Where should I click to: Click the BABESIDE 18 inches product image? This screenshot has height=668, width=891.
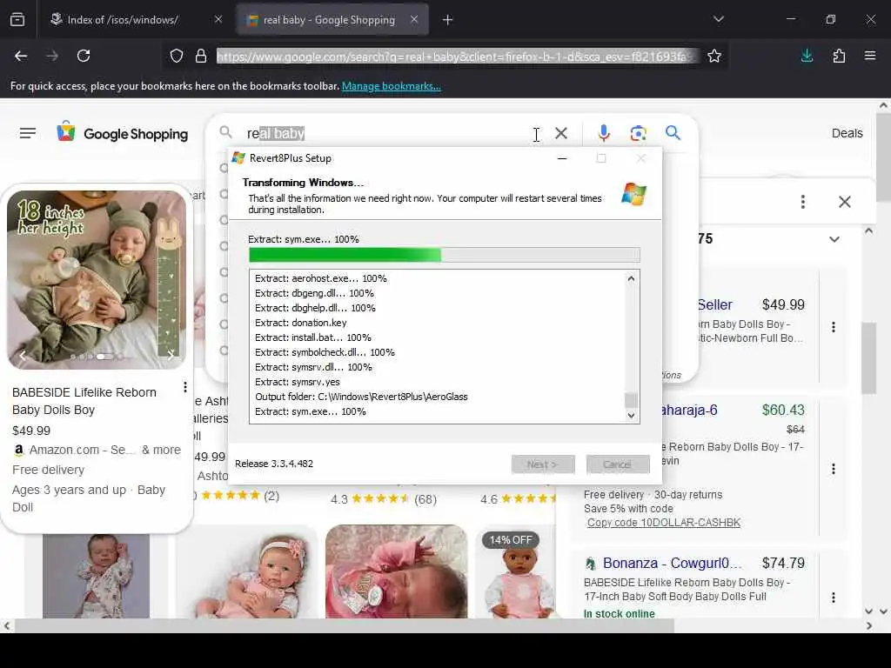pos(97,279)
